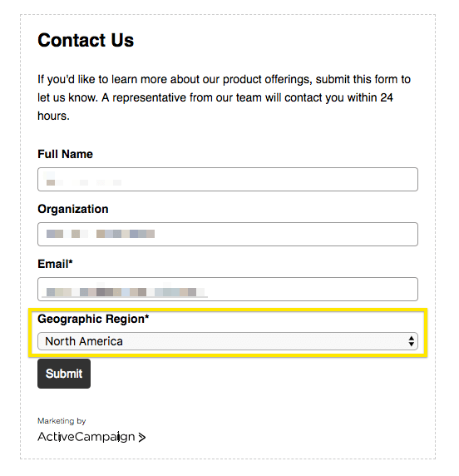Focus the Organization text field
Screen dimensions: 459x476
[x=228, y=234]
